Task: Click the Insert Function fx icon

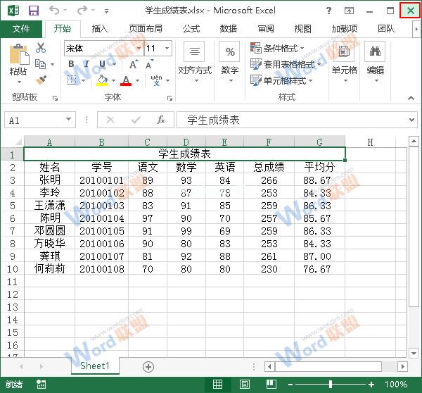Action: pyautogui.click(x=161, y=120)
